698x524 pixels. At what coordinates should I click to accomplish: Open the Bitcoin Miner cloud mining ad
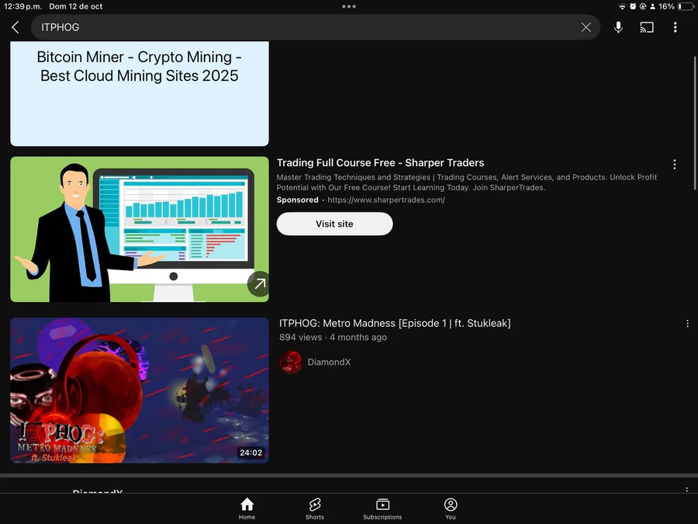pos(140,94)
